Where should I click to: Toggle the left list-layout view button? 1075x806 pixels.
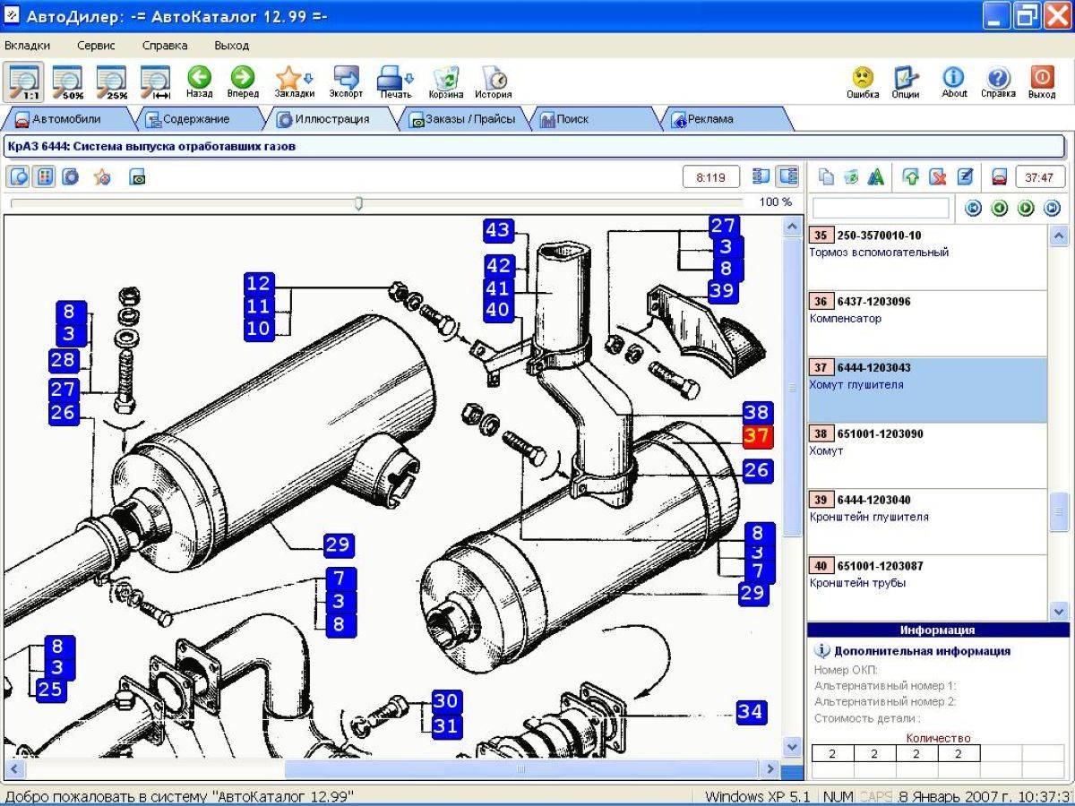[x=761, y=176]
